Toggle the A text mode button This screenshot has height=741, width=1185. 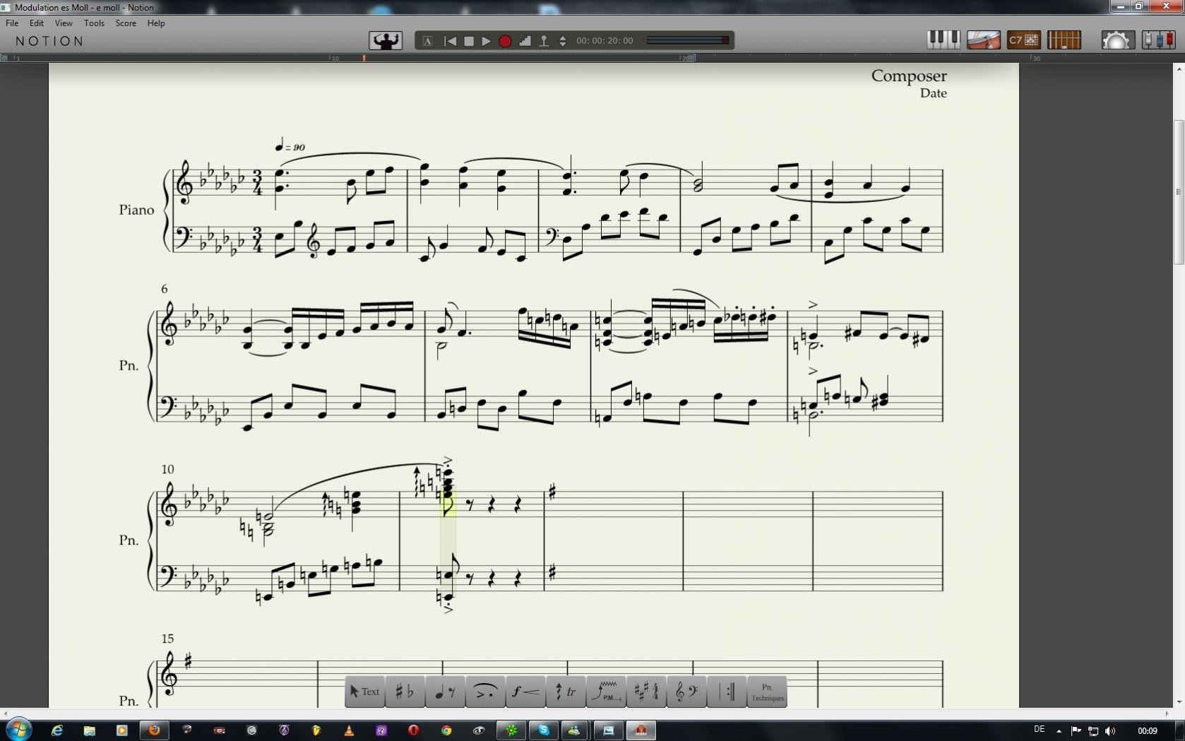coord(428,41)
